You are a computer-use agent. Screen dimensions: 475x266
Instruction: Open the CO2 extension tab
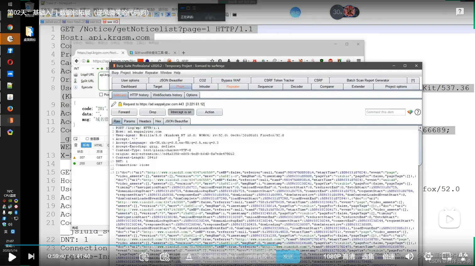coord(203,80)
